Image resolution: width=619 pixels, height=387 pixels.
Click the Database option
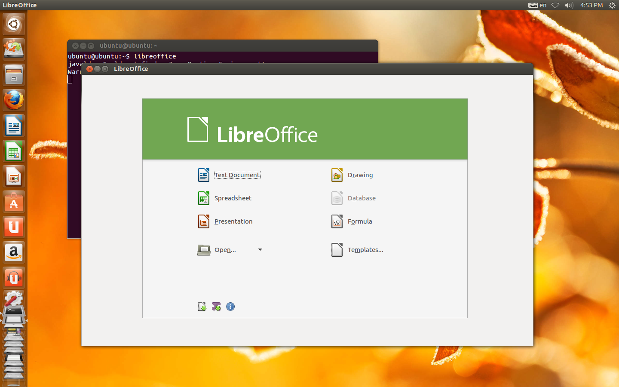point(353,198)
